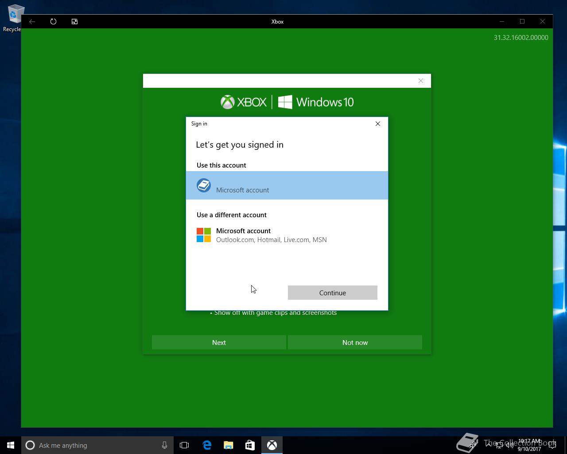
Task: Click the Xbox app taskbar icon
Action: [x=272, y=445]
